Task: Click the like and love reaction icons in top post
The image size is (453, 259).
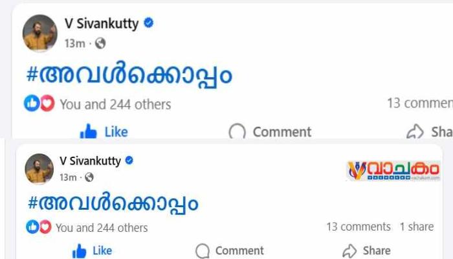Action: coord(39,104)
